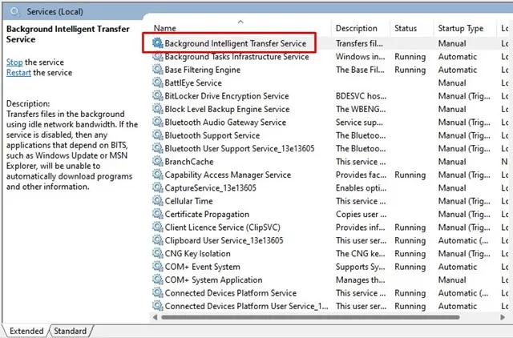Click the horizontal scrollbar right arrow
This screenshot has width=513, height=338.
503,317
